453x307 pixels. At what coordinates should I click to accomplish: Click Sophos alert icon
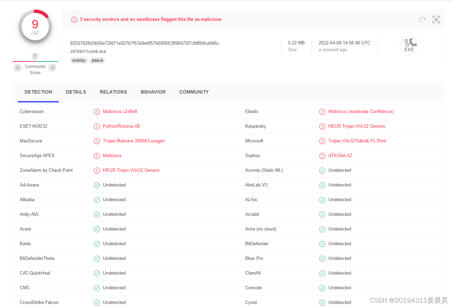tap(322, 156)
